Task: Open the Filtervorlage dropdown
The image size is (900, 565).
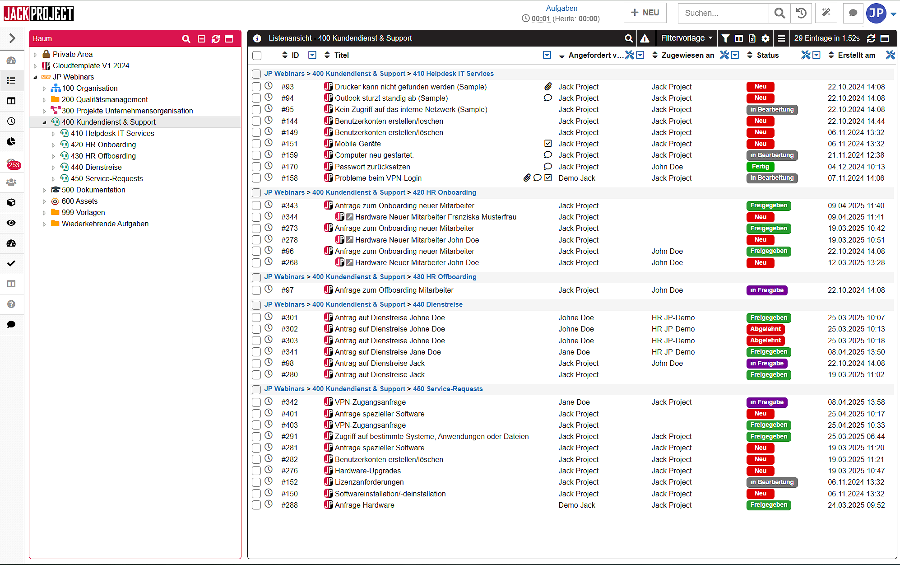Action: pyautogui.click(x=687, y=38)
